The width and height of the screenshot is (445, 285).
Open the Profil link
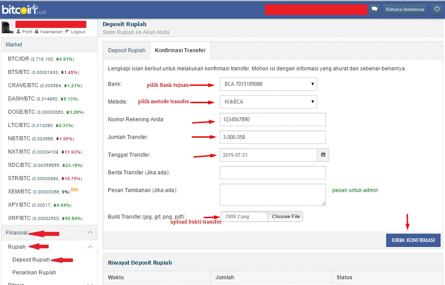point(24,31)
